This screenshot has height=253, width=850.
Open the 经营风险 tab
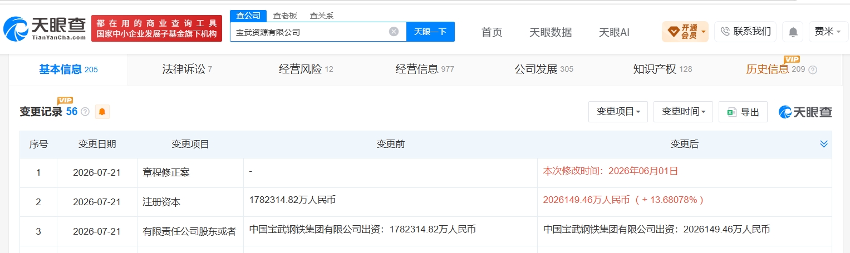coord(306,70)
